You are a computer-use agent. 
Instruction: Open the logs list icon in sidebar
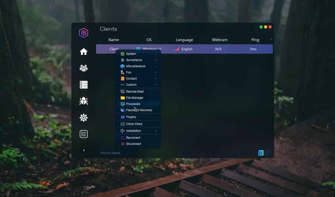click(83, 134)
